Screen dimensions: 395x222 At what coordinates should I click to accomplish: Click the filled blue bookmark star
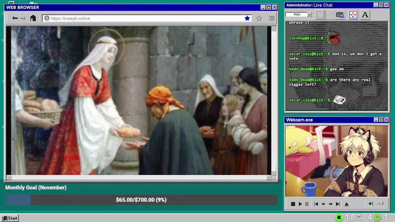coord(247,18)
